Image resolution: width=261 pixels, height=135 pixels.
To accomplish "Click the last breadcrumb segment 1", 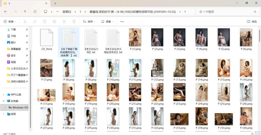I will [x=185, y=12].
